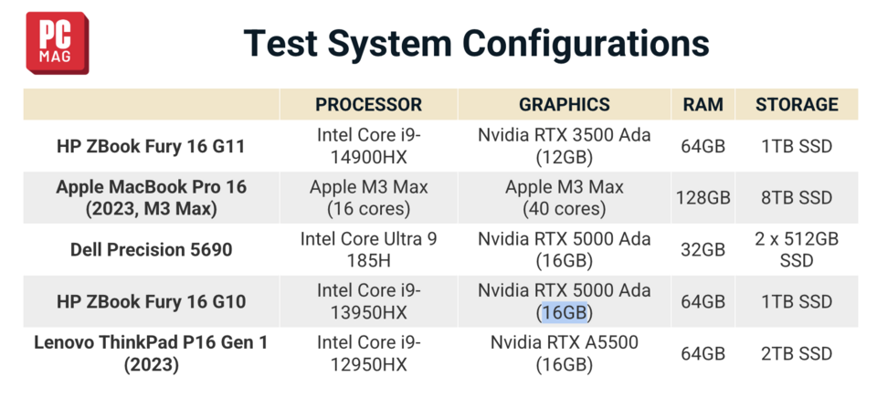Image resolution: width=877 pixels, height=408 pixels.
Task: Click the Nvidia RTX A5500 graphics cell
Action: point(564,353)
